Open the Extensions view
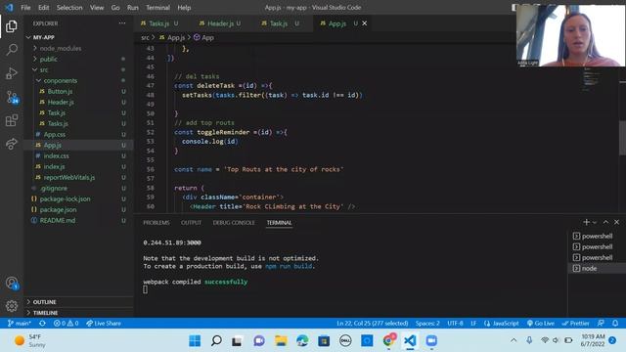 pos(12,120)
